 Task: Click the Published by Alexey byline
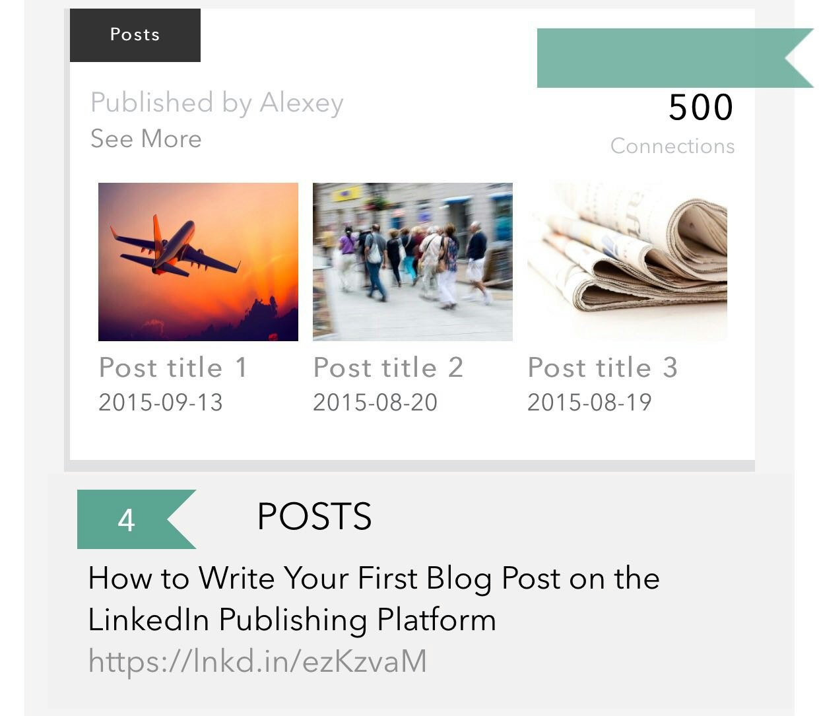click(217, 102)
